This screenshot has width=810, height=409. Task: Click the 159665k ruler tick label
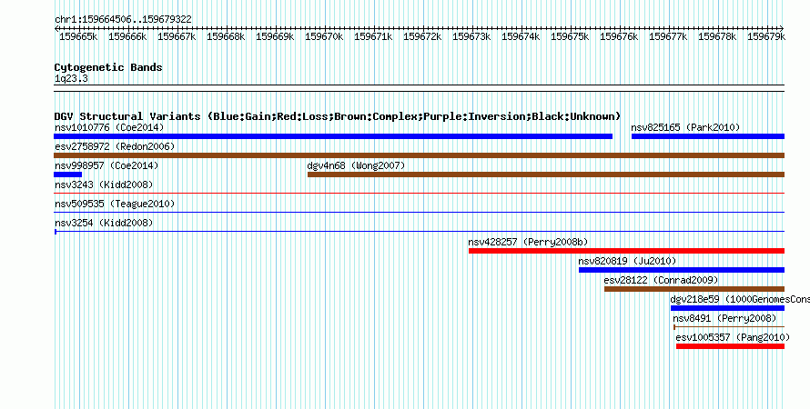[78, 36]
